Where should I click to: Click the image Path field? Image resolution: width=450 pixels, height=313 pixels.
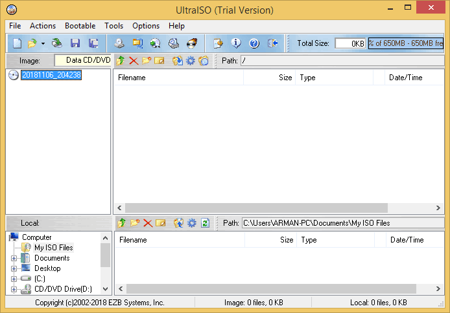coord(342,61)
